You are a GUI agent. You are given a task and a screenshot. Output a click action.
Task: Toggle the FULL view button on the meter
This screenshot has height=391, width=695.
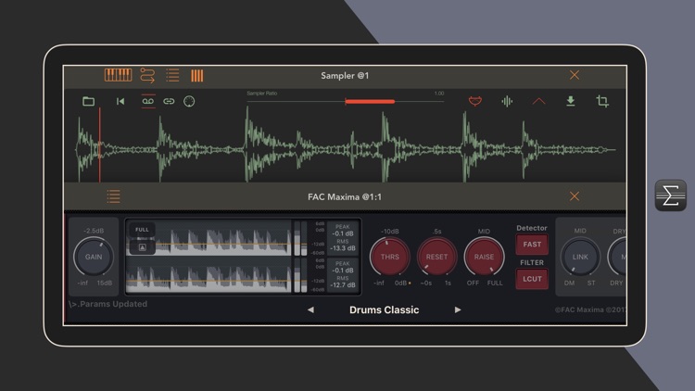(x=142, y=230)
